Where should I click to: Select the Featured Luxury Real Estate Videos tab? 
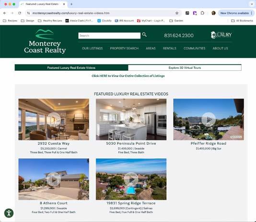pyautogui.click(x=71, y=67)
